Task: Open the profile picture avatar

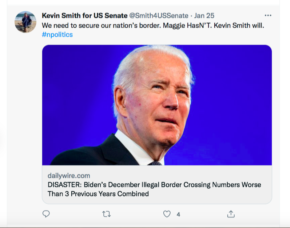Action: [25, 22]
